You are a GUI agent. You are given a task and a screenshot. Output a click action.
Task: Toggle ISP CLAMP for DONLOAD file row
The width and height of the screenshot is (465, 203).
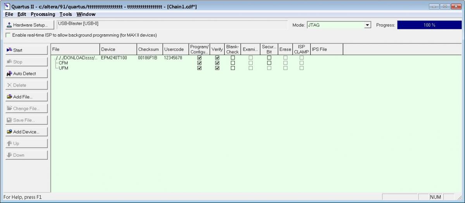coord(301,58)
